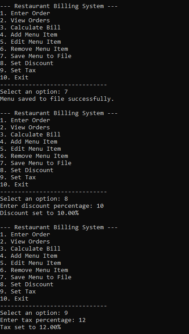Click the last "Restaurant Billing System" header

pyautogui.click(x=59, y=227)
